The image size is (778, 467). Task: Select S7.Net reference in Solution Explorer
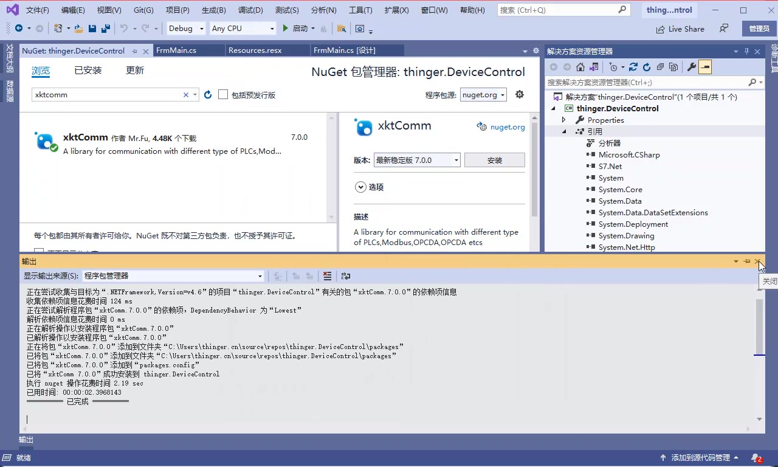(x=610, y=166)
